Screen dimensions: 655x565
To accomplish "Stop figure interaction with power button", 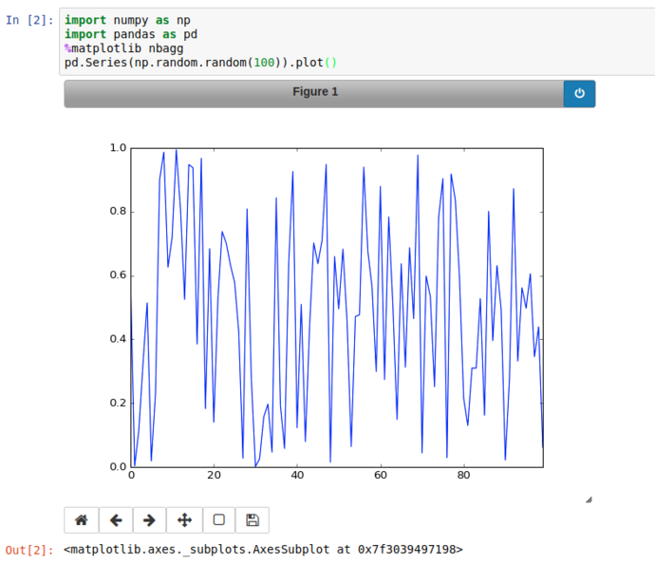I will tap(579, 94).
